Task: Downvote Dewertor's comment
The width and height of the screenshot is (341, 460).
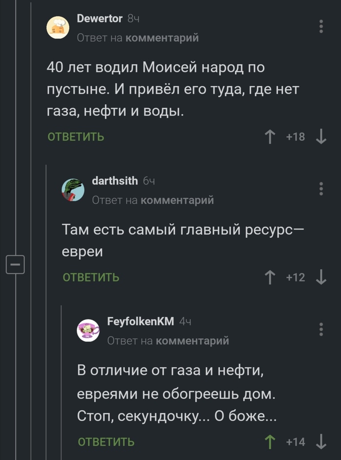Action: pyautogui.click(x=320, y=137)
